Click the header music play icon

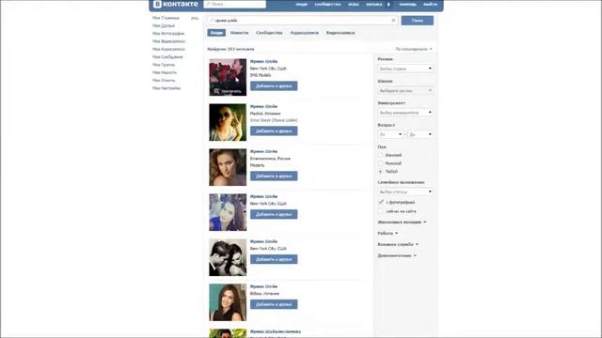[388, 4]
